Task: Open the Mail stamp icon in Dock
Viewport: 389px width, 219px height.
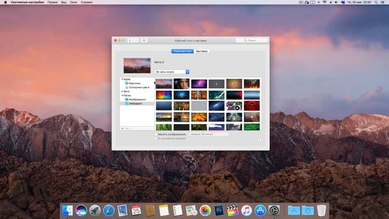Action: coord(122,210)
